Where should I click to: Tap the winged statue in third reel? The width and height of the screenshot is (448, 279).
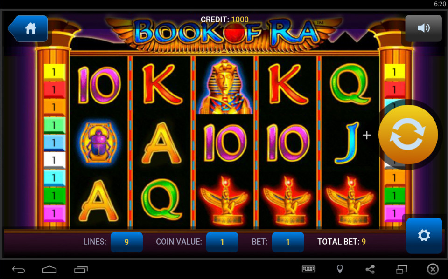[x=224, y=201]
